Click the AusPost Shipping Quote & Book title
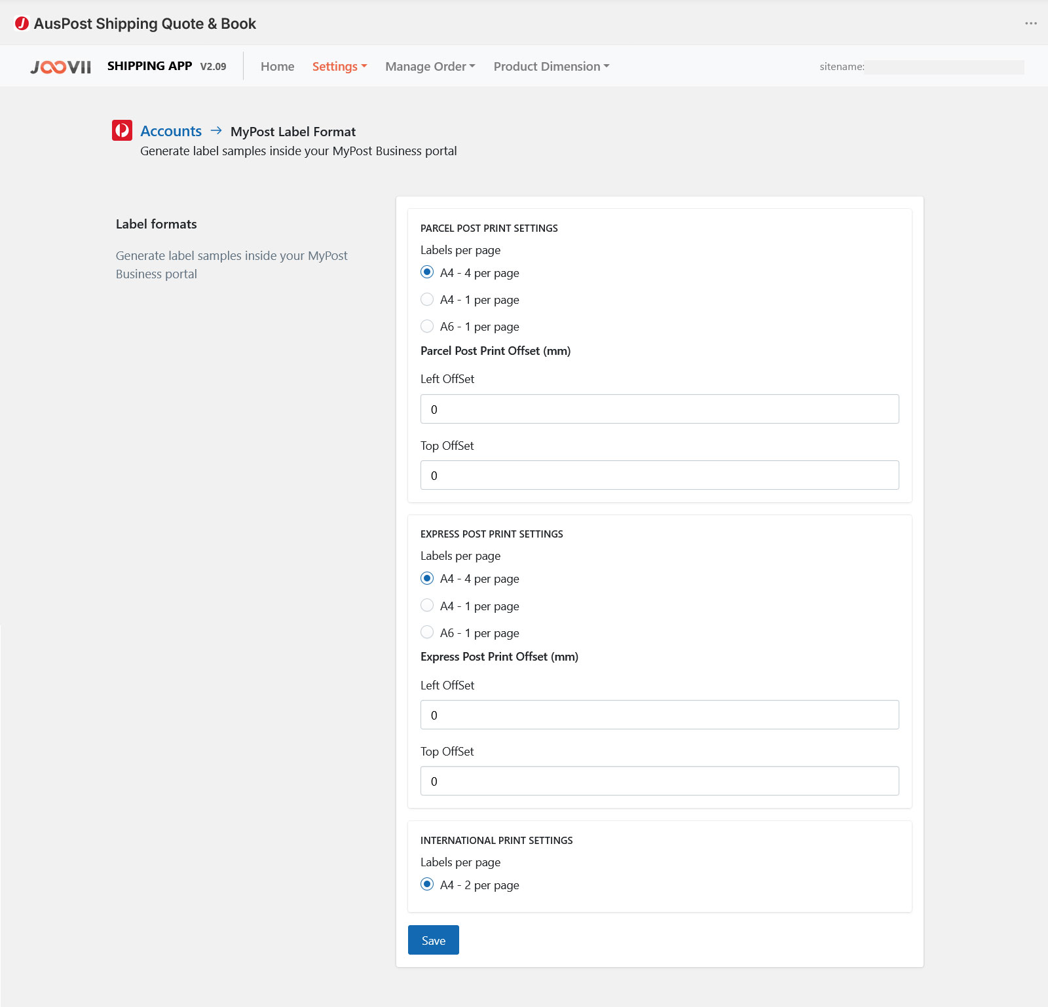Screen dimensions: 1048x1007 tap(145, 24)
